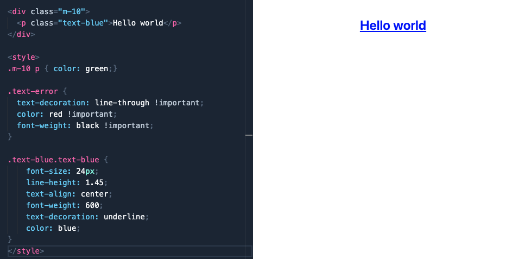Click the font-weight 600 value
Viewport: 531px width, 259px height.
coord(93,205)
